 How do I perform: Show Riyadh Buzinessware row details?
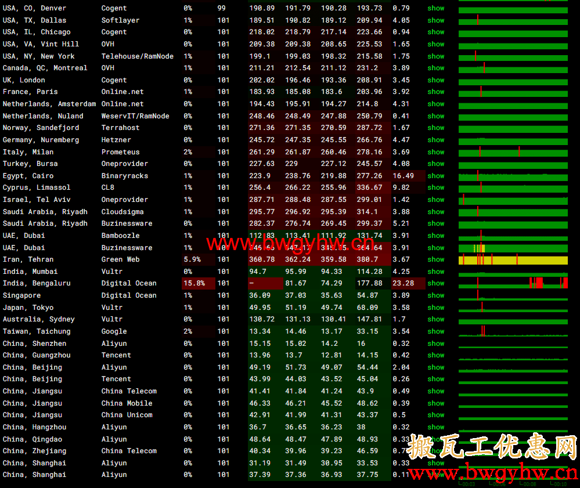coord(436,223)
